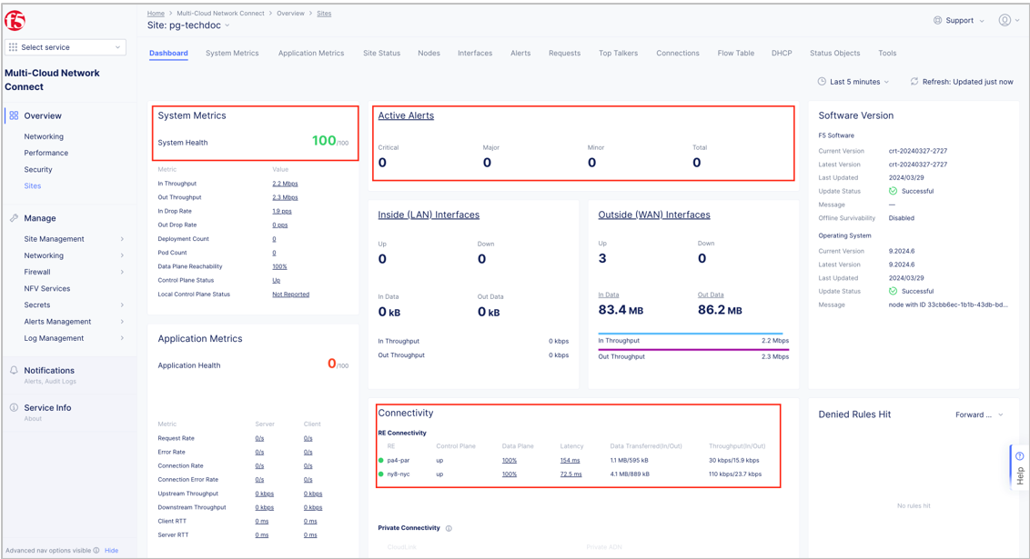Expand Alerts Management submenu
Screen dimensions: 1030x559
click(122, 322)
